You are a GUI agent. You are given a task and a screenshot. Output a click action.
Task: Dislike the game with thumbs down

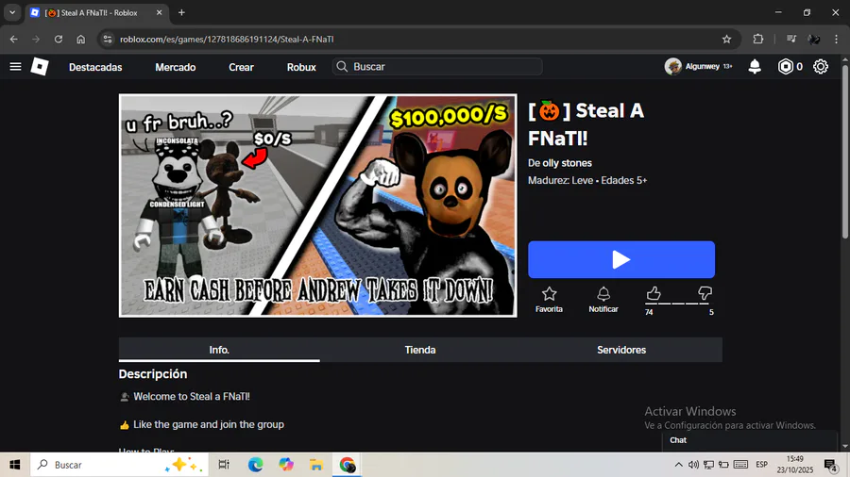[x=705, y=294]
